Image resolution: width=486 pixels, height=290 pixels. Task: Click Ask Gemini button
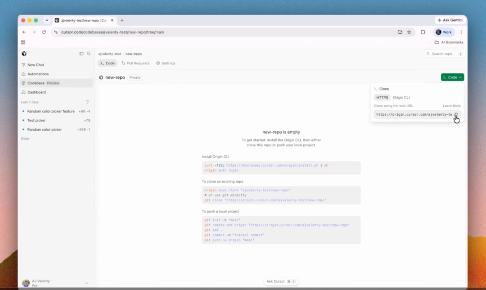(x=450, y=20)
